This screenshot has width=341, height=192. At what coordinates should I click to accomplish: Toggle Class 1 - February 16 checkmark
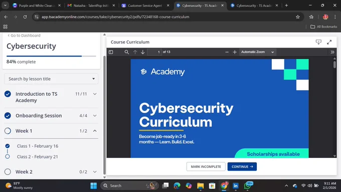coord(8,146)
